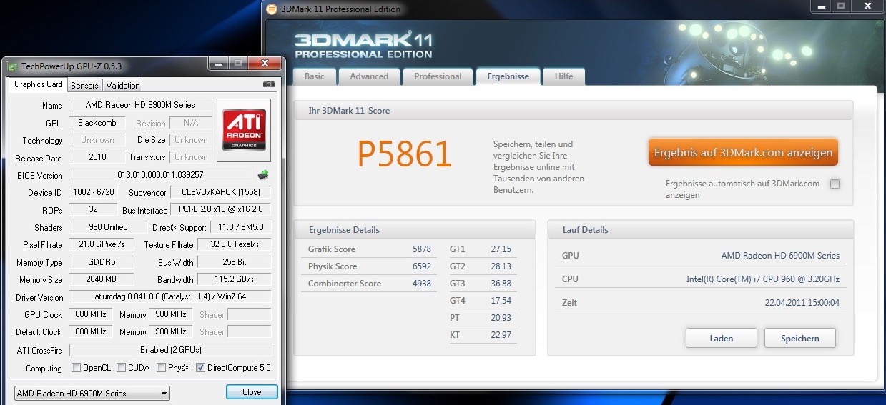The image size is (886, 405).
Task: Click the 3DMark 11 title bar icon
Action: (272, 9)
